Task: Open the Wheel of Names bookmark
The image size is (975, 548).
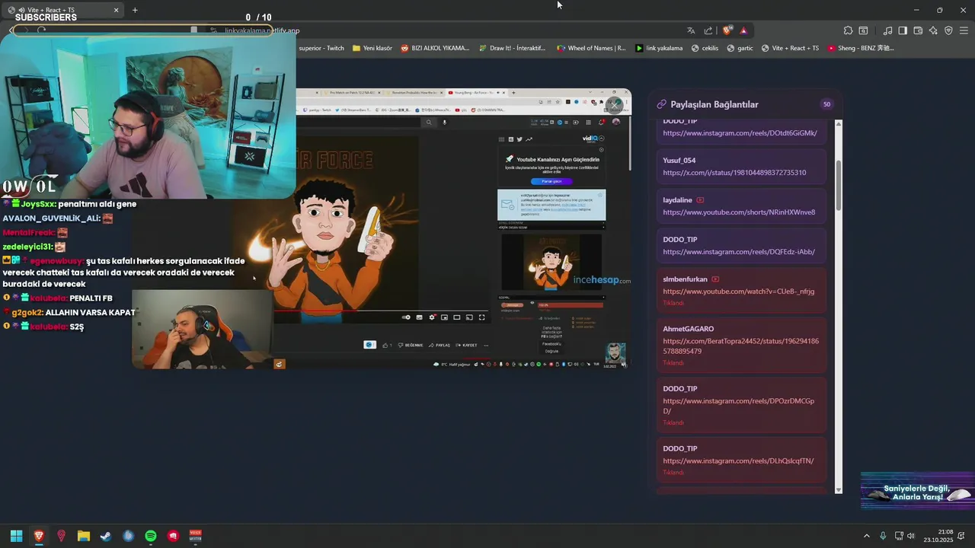Action: pyautogui.click(x=591, y=48)
